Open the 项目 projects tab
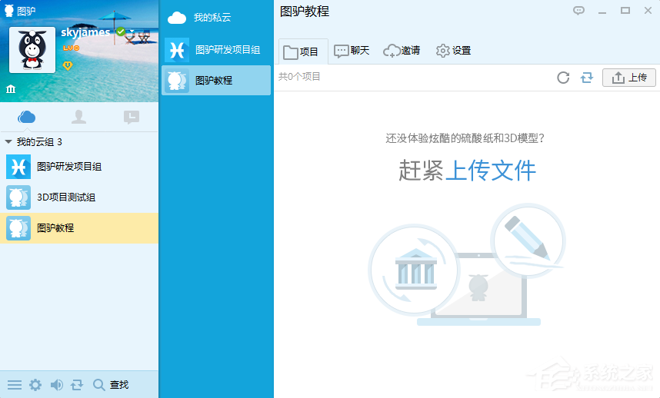Image resolution: width=660 pixels, height=398 pixels. pyautogui.click(x=303, y=51)
